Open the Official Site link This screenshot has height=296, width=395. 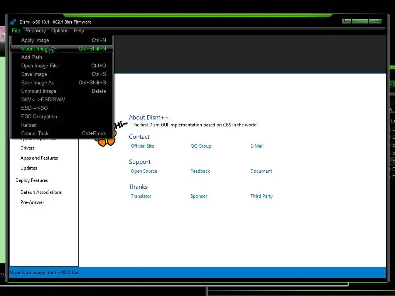pyautogui.click(x=142, y=146)
